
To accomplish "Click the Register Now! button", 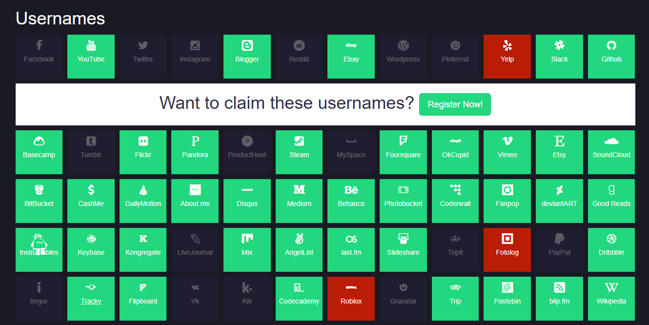I will [x=455, y=104].
